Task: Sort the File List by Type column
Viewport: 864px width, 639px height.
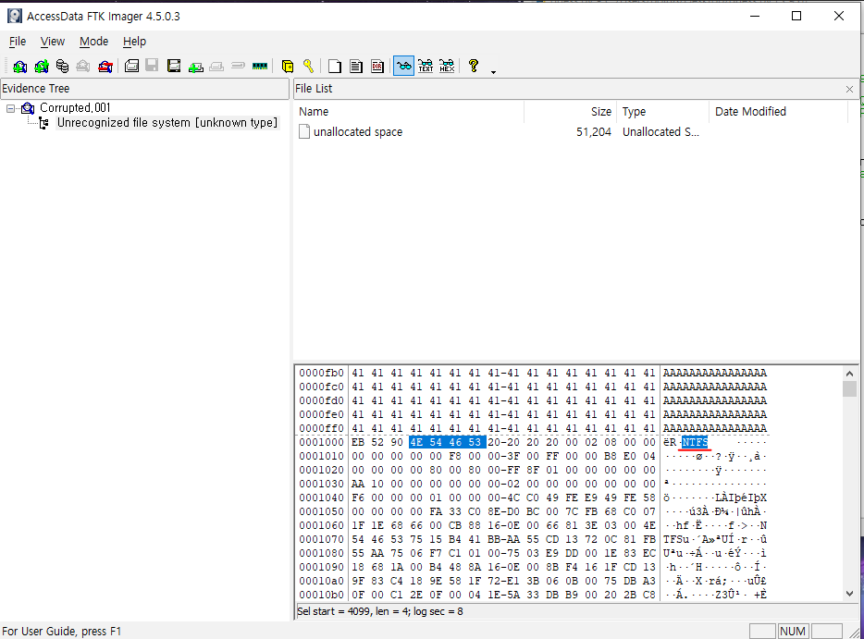Action: (663, 112)
